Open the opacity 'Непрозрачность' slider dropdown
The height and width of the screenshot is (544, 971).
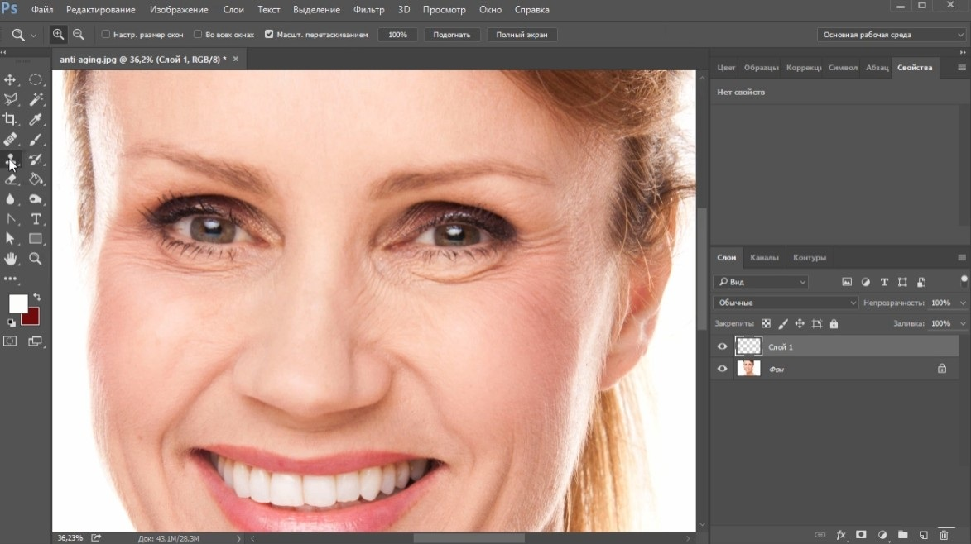963,303
